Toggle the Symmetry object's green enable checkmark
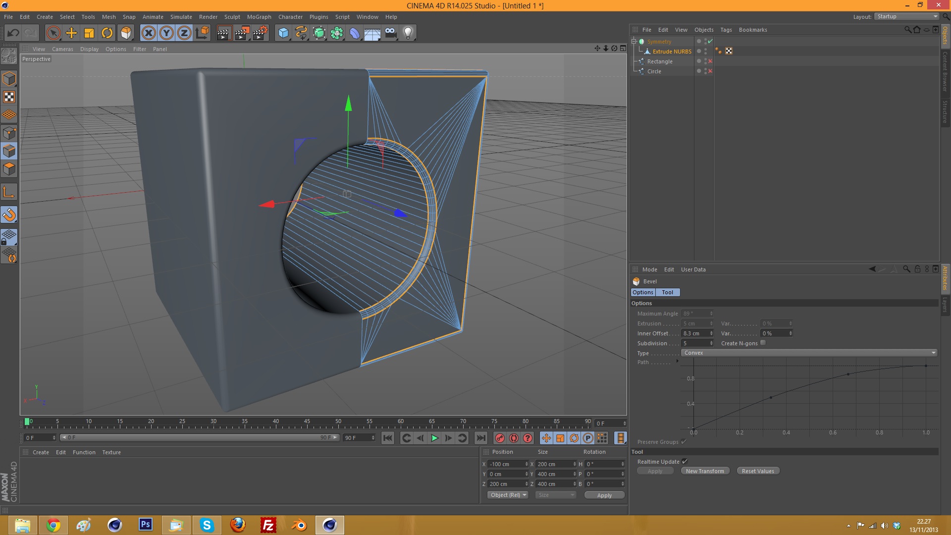The image size is (951, 535). point(710,42)
